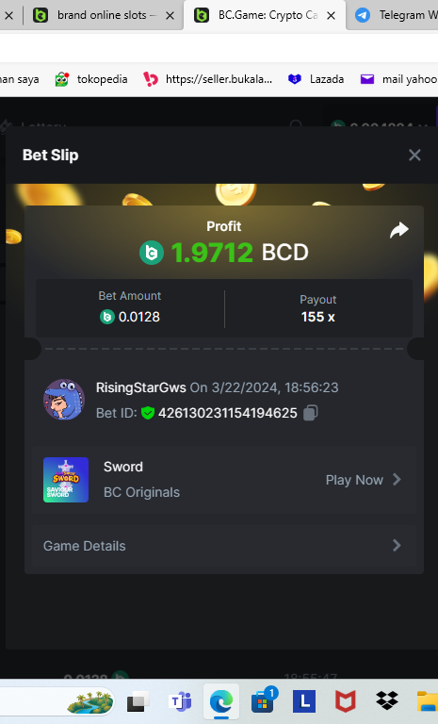Open Microsoft Store taskbar icon
438x724 pixels.
click(264, 701)
